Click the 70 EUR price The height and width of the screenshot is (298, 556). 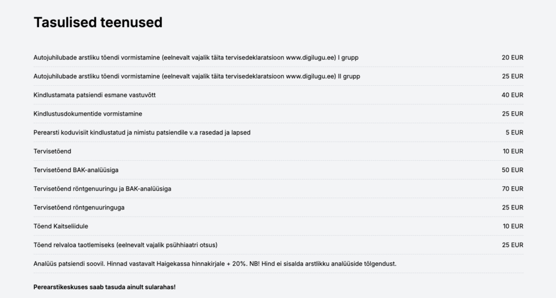coord(512,189)
